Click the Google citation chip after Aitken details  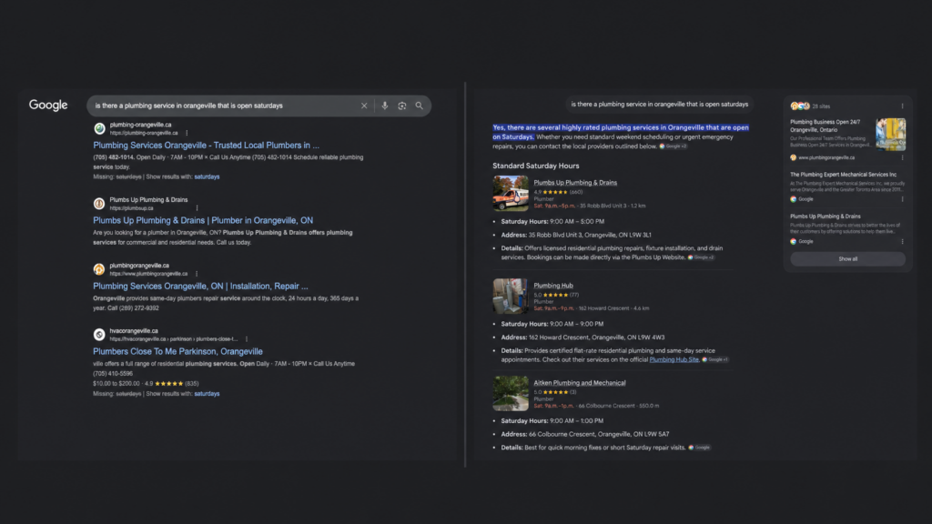pos(700,448)
